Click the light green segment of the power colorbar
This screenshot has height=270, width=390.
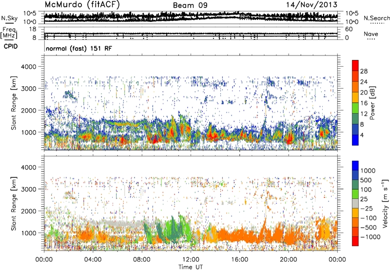pos(355,108)
